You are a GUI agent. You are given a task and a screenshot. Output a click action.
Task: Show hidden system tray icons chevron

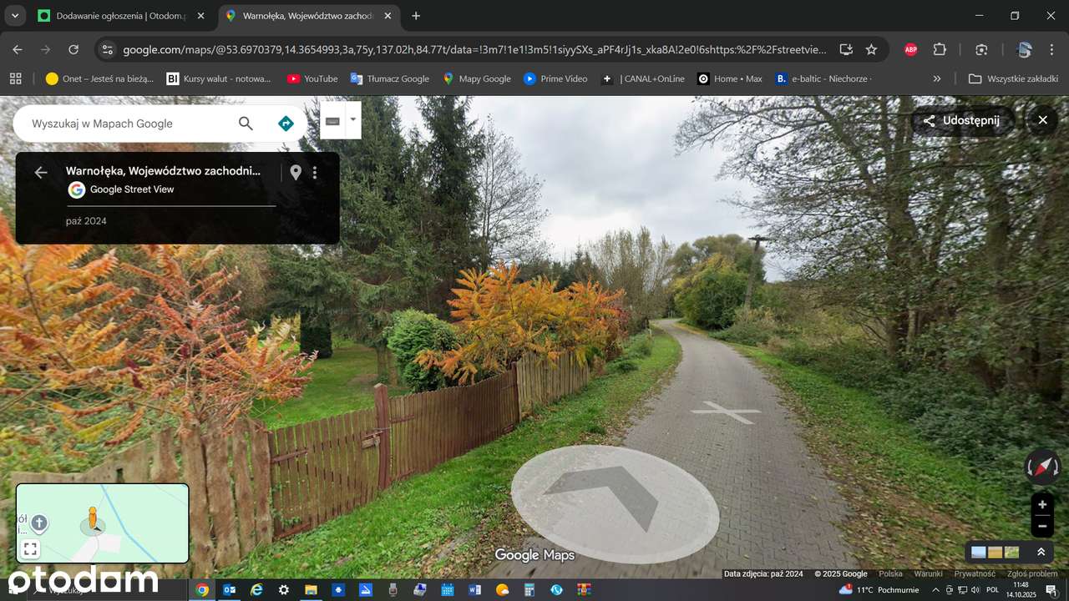coord(935,589)
